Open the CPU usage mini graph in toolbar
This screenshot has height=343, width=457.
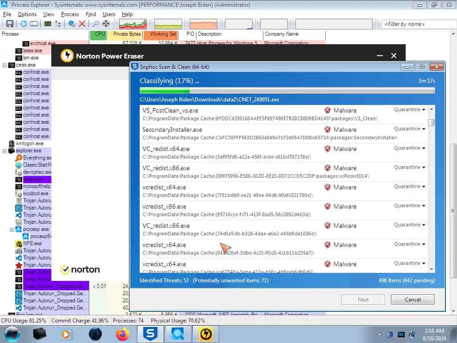pyautogui.click(x=133, y=24)
